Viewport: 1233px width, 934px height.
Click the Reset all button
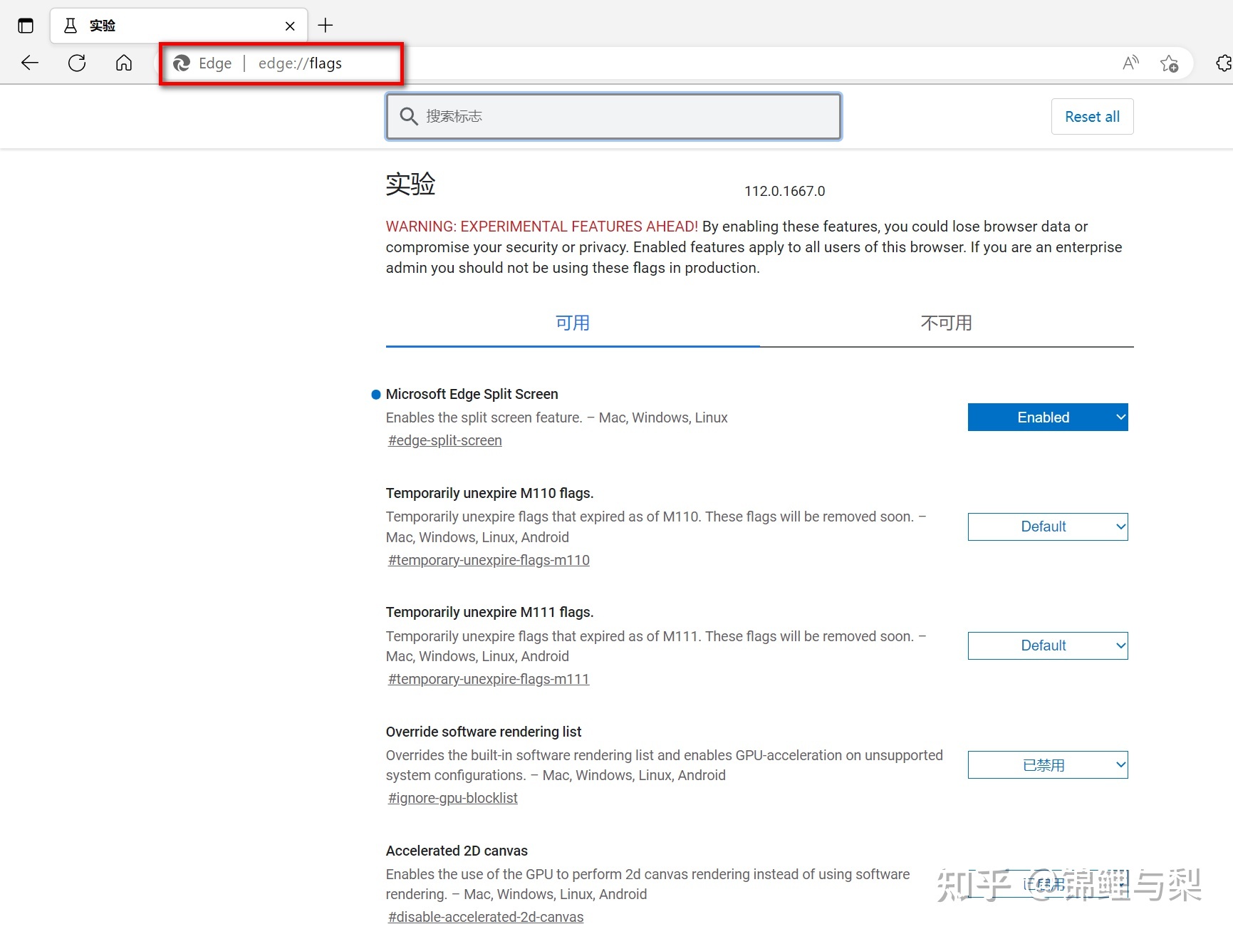(x=1092, y=117)
